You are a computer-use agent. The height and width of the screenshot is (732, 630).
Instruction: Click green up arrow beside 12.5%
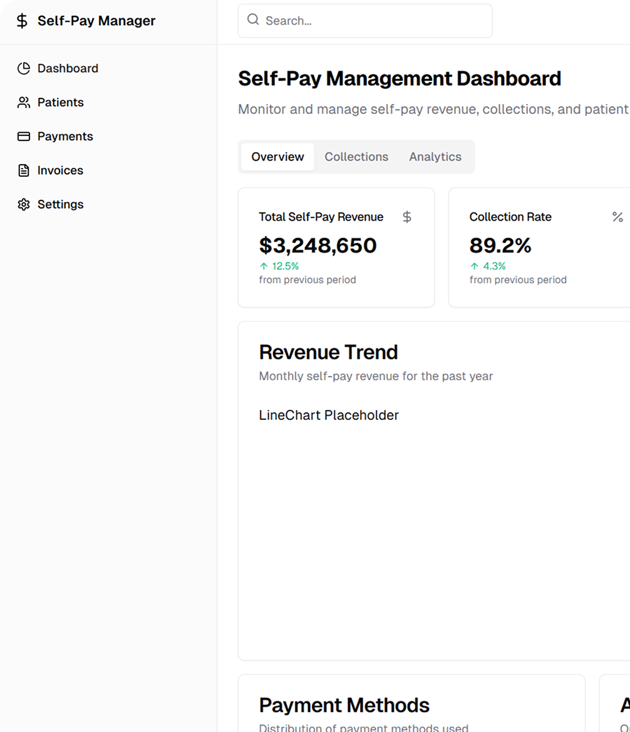click(264, 266)
